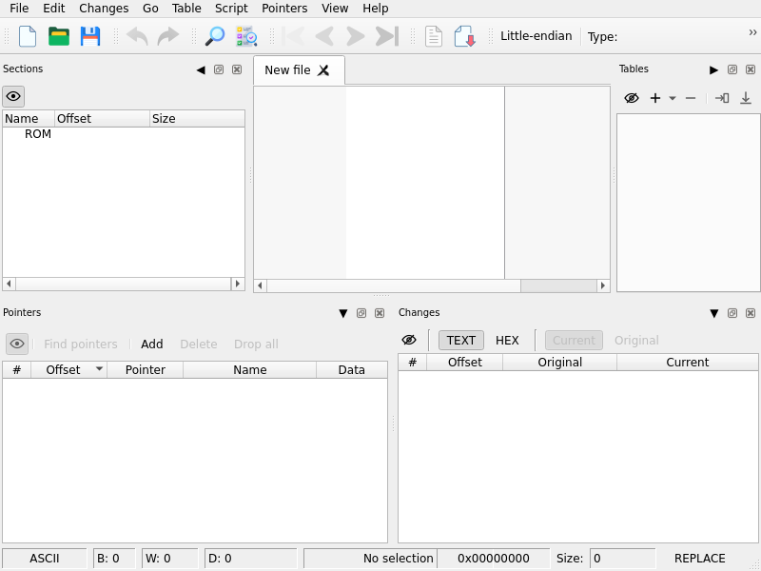Float the Tables panel
Image resolution: width=761 pixels, height=571 pixels.
[x=732, y=69]
